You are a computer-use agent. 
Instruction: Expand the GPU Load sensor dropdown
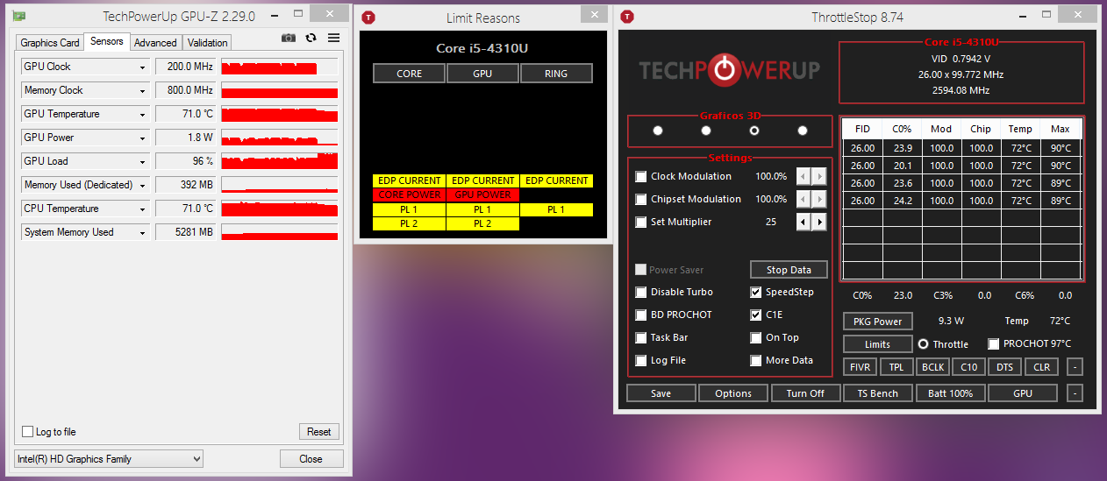142,161
